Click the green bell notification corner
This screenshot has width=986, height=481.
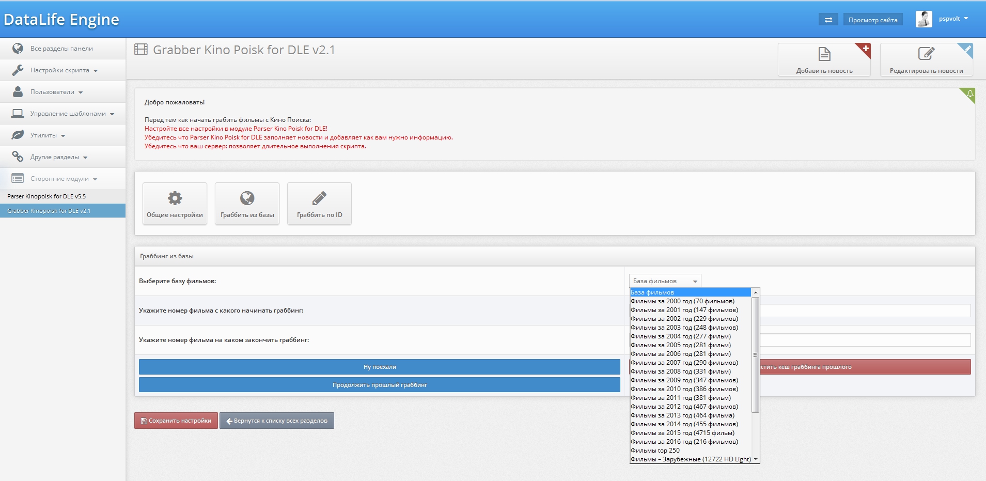pyautogui.click(x=968, y=95)
